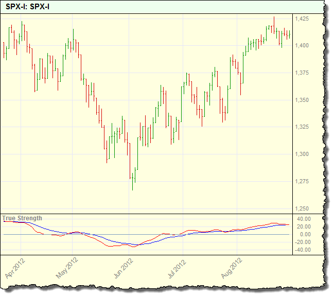This screenshot has height=297, width=334.
Task: Click the True Strength indicator label
Action: [x=23, y=218]
